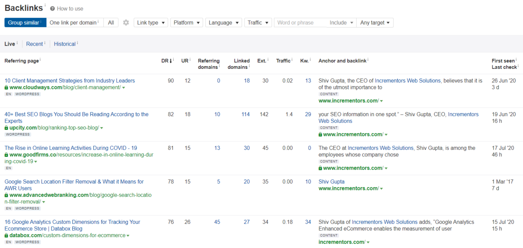Sort by the Referring domains column header
Viewport: 523px width, 248px height.
coord(209,64)
